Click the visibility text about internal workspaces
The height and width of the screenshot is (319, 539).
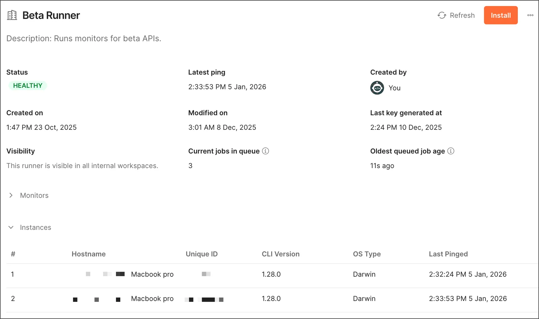[82, 166]
